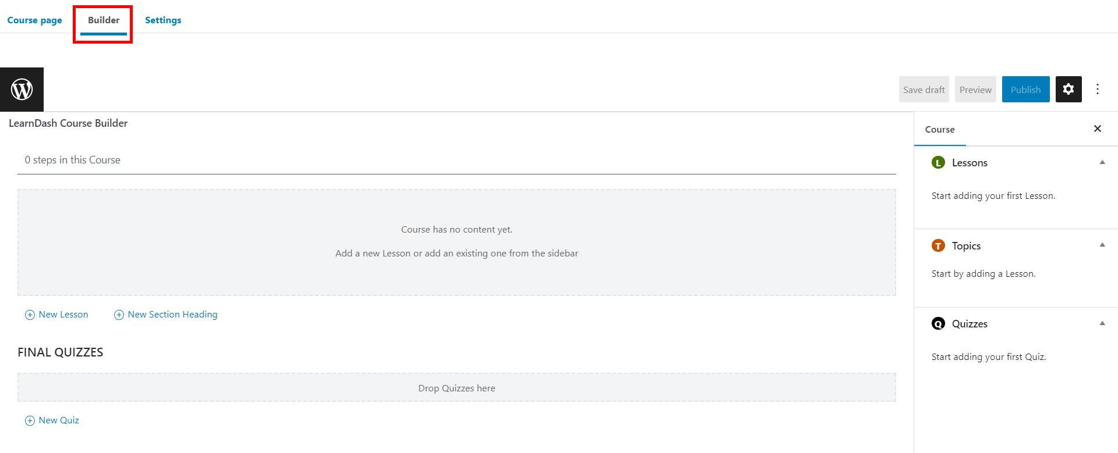Click the Drop Quizzes here area
The width and height of the screenshot is (1118, 453).
point(457,387)
